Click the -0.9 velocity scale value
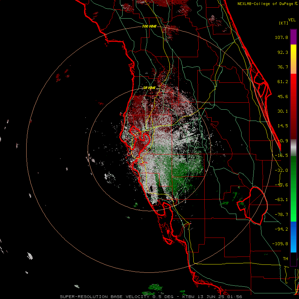299x299 pixels. point(283,141)
